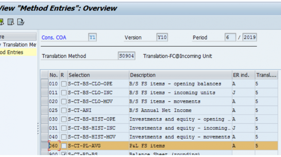The width and height of the screenshot is (281, 157).
Task: Click the year field showing 2019
Action: pos(249,38)
